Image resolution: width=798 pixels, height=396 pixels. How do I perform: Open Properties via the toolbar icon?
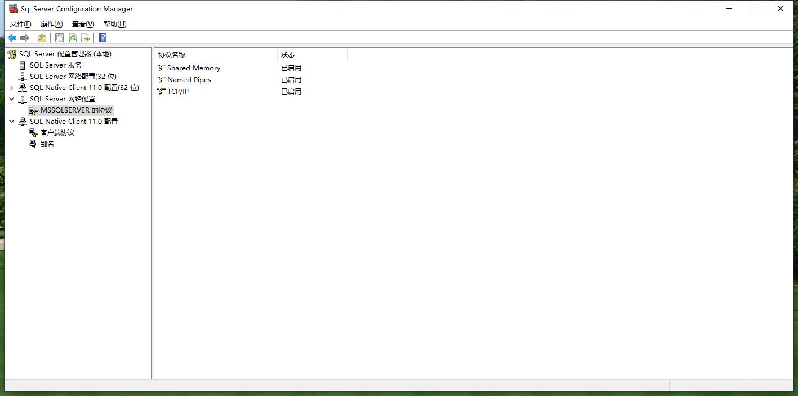click(x=59, y=38)
